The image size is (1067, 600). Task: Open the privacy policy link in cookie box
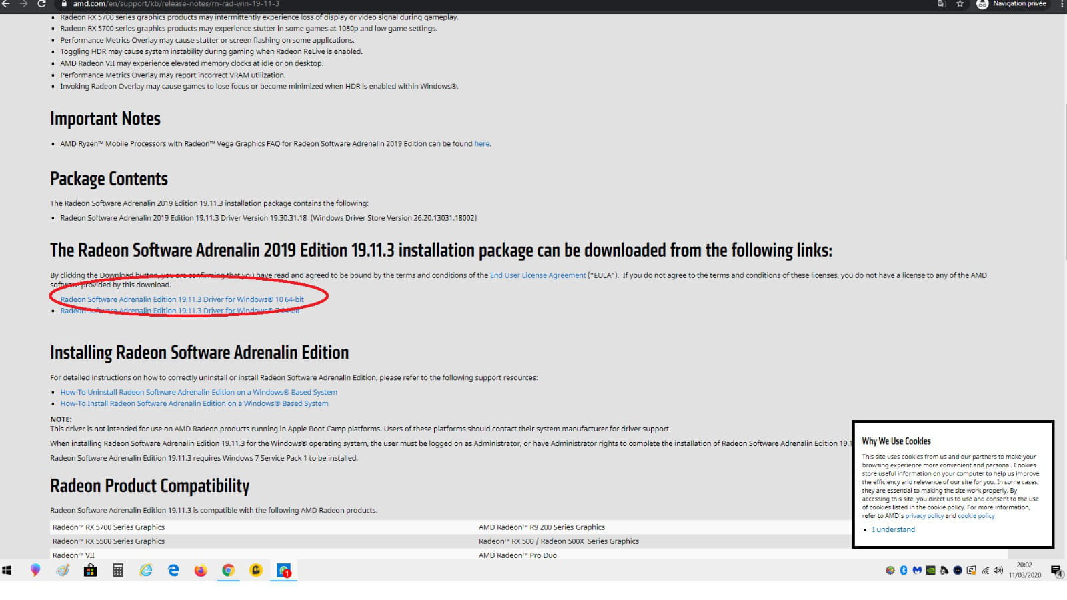coord(924,516)
